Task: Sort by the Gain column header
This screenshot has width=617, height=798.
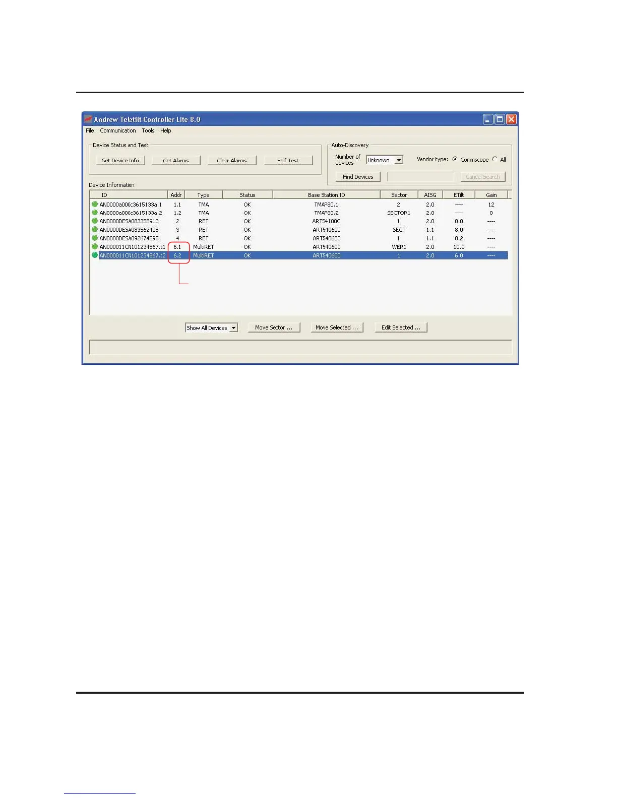Action: pyautogui.click(x=491, y=195)
